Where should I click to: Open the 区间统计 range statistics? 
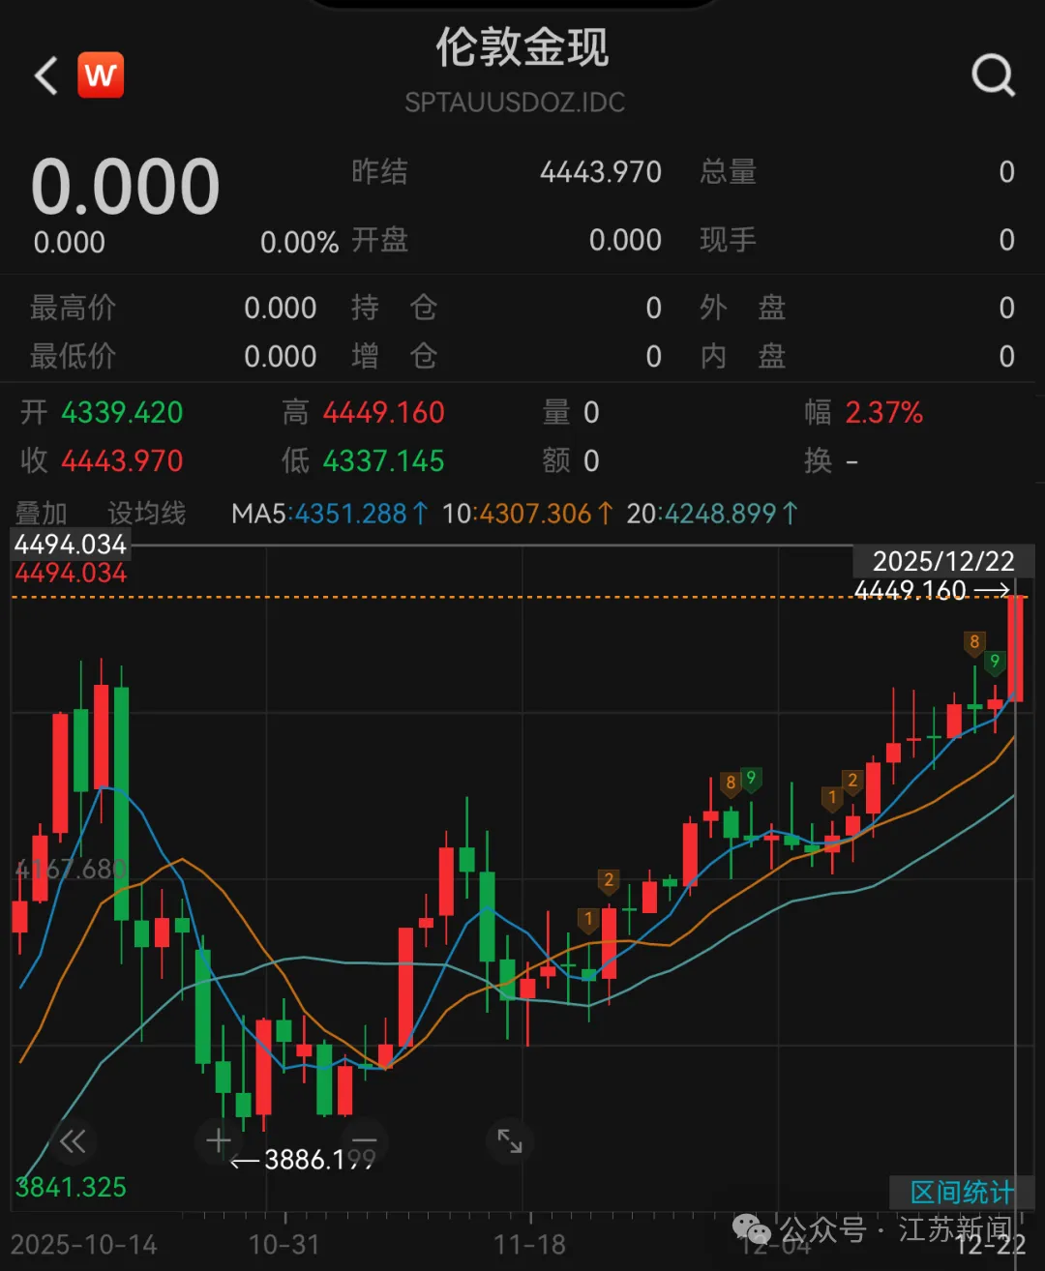(961, 1193)
